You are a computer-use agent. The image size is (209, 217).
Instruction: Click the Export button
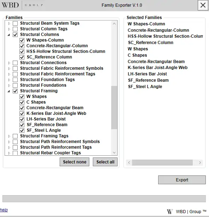point(182,180)
